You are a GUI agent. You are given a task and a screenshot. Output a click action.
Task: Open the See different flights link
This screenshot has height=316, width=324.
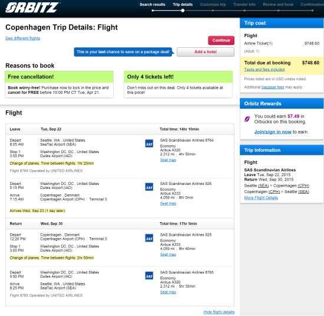[23, 38]
